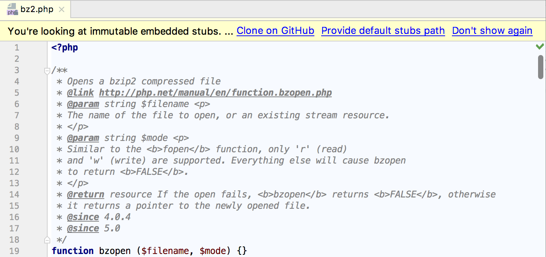
Task: Open the Clone on GitHub link
Action: click(275, 31)
